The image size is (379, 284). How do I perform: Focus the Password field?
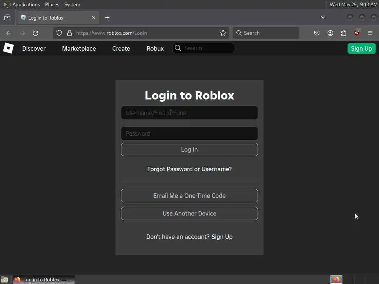pos(189,133)
